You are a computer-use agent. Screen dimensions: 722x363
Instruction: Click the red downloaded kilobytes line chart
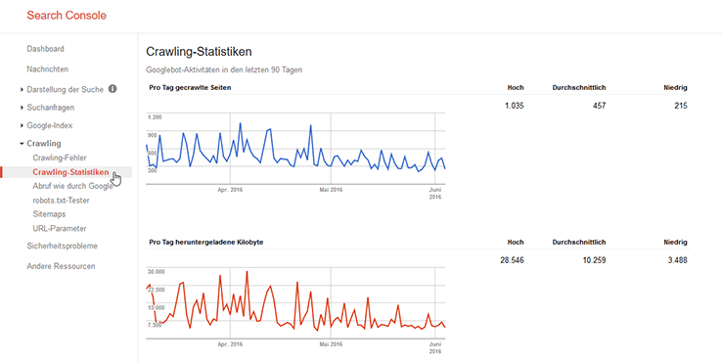[x=295, y=303]
